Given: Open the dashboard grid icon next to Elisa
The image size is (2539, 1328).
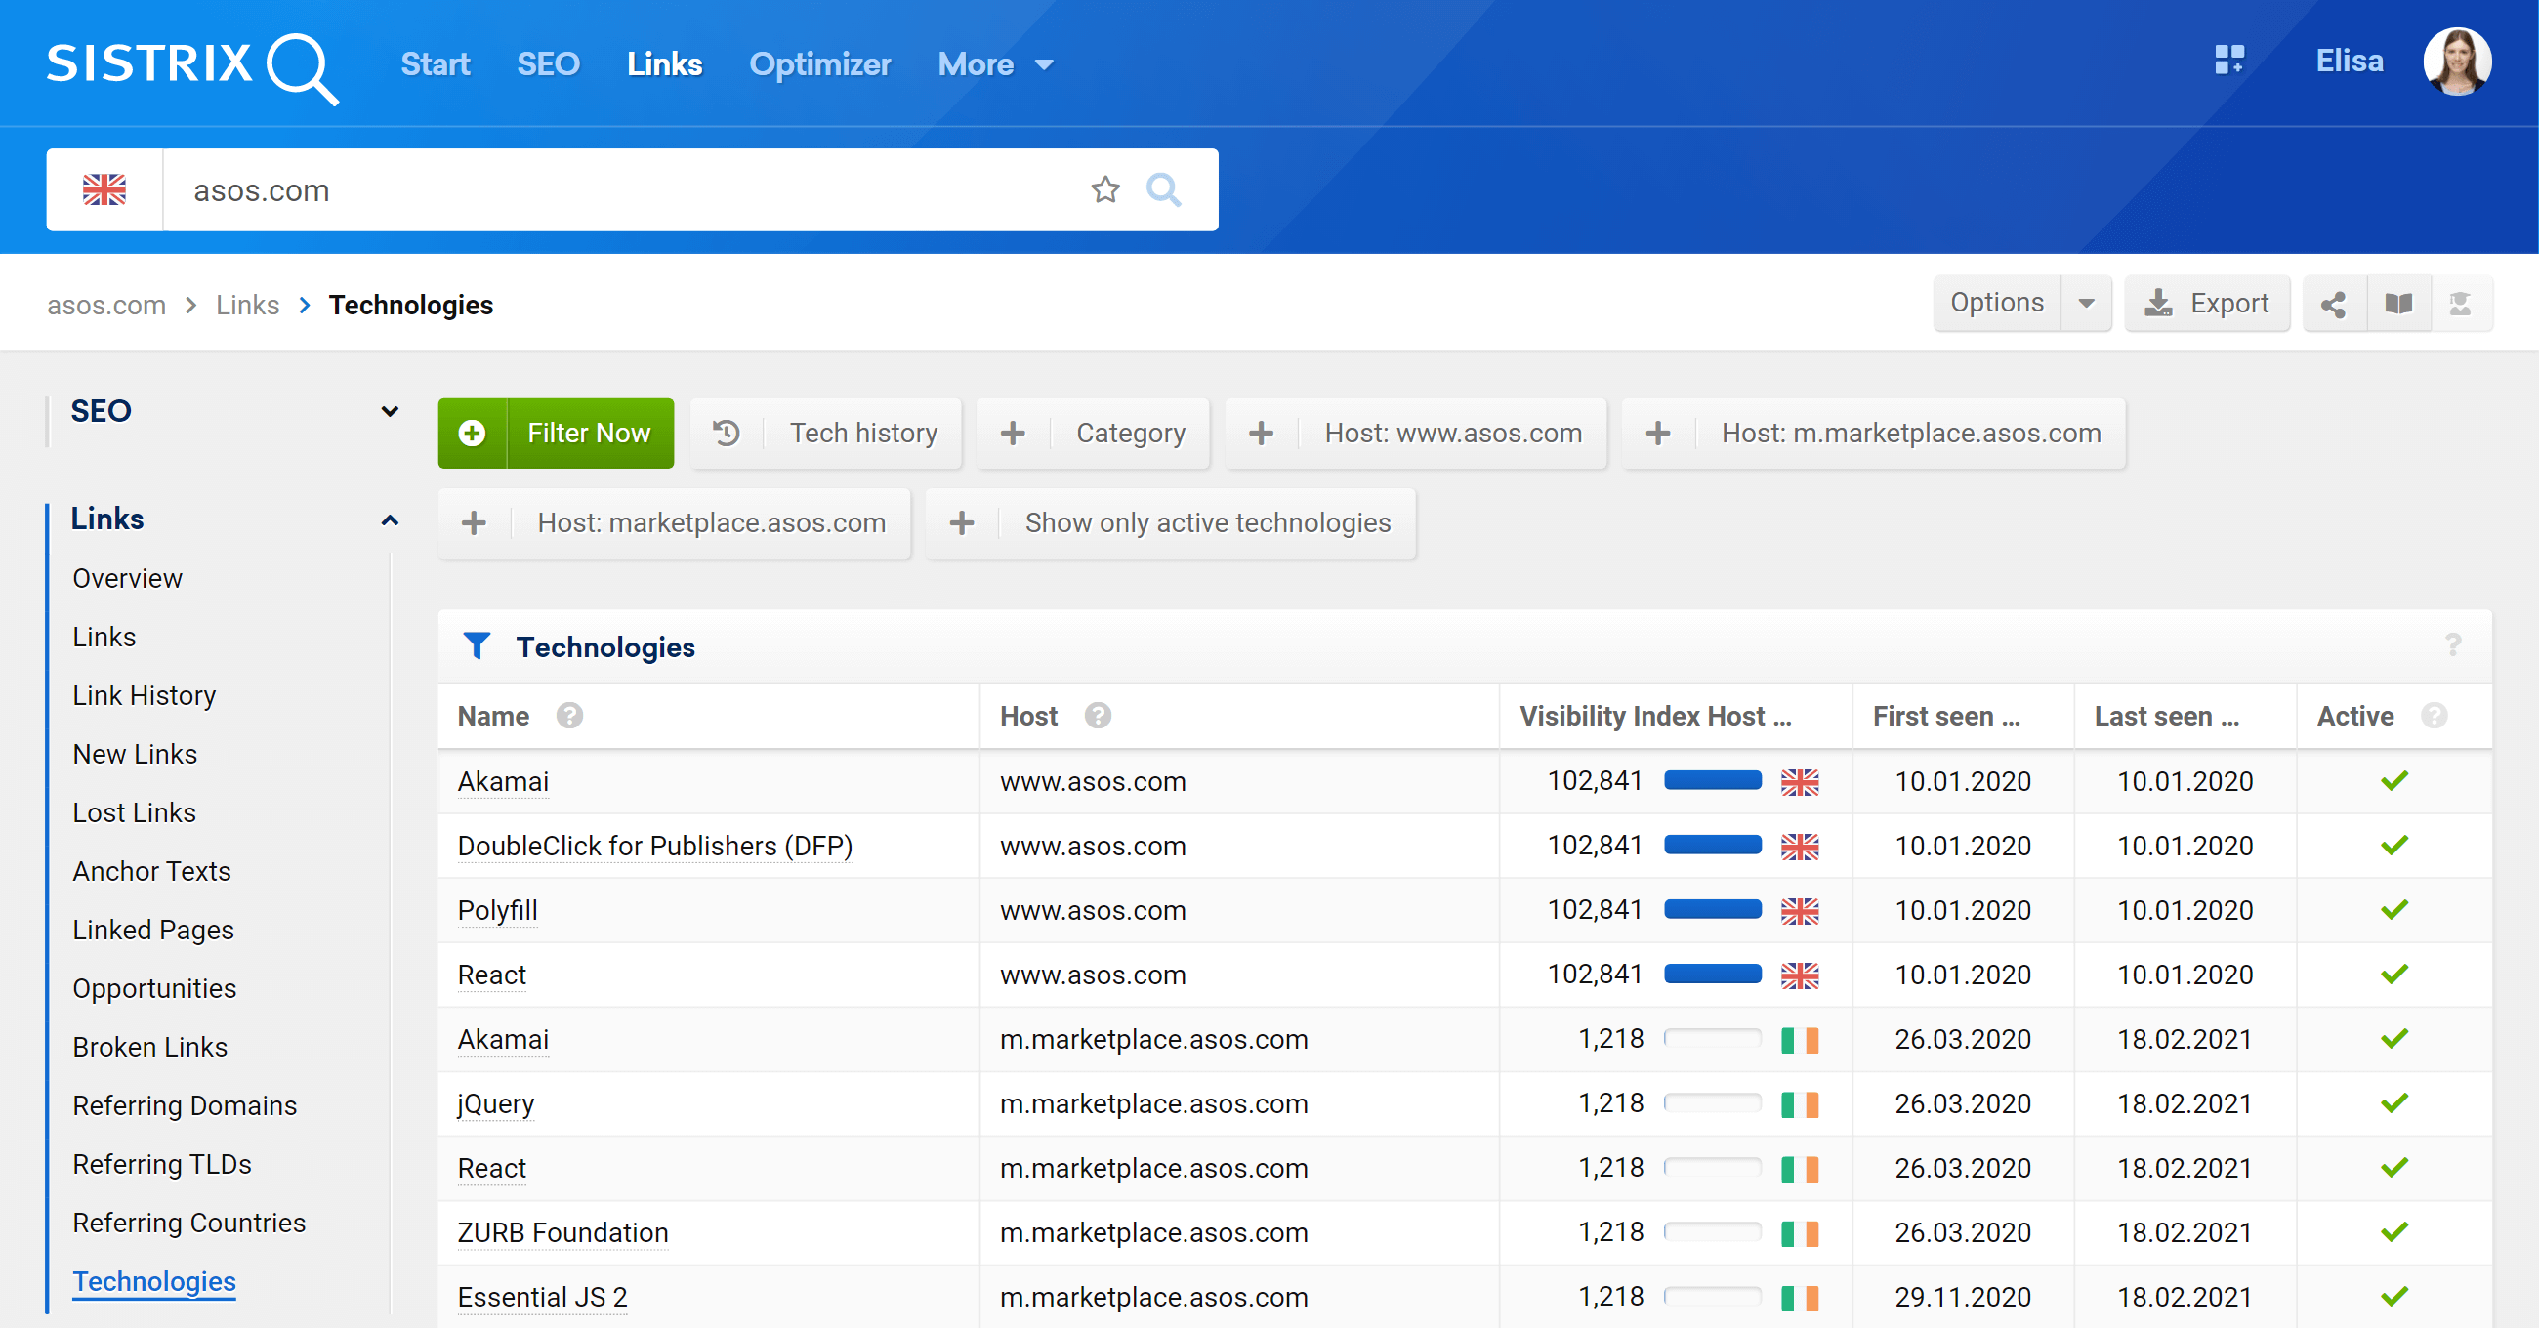Looking at the screenshot, I should 2228,61.
